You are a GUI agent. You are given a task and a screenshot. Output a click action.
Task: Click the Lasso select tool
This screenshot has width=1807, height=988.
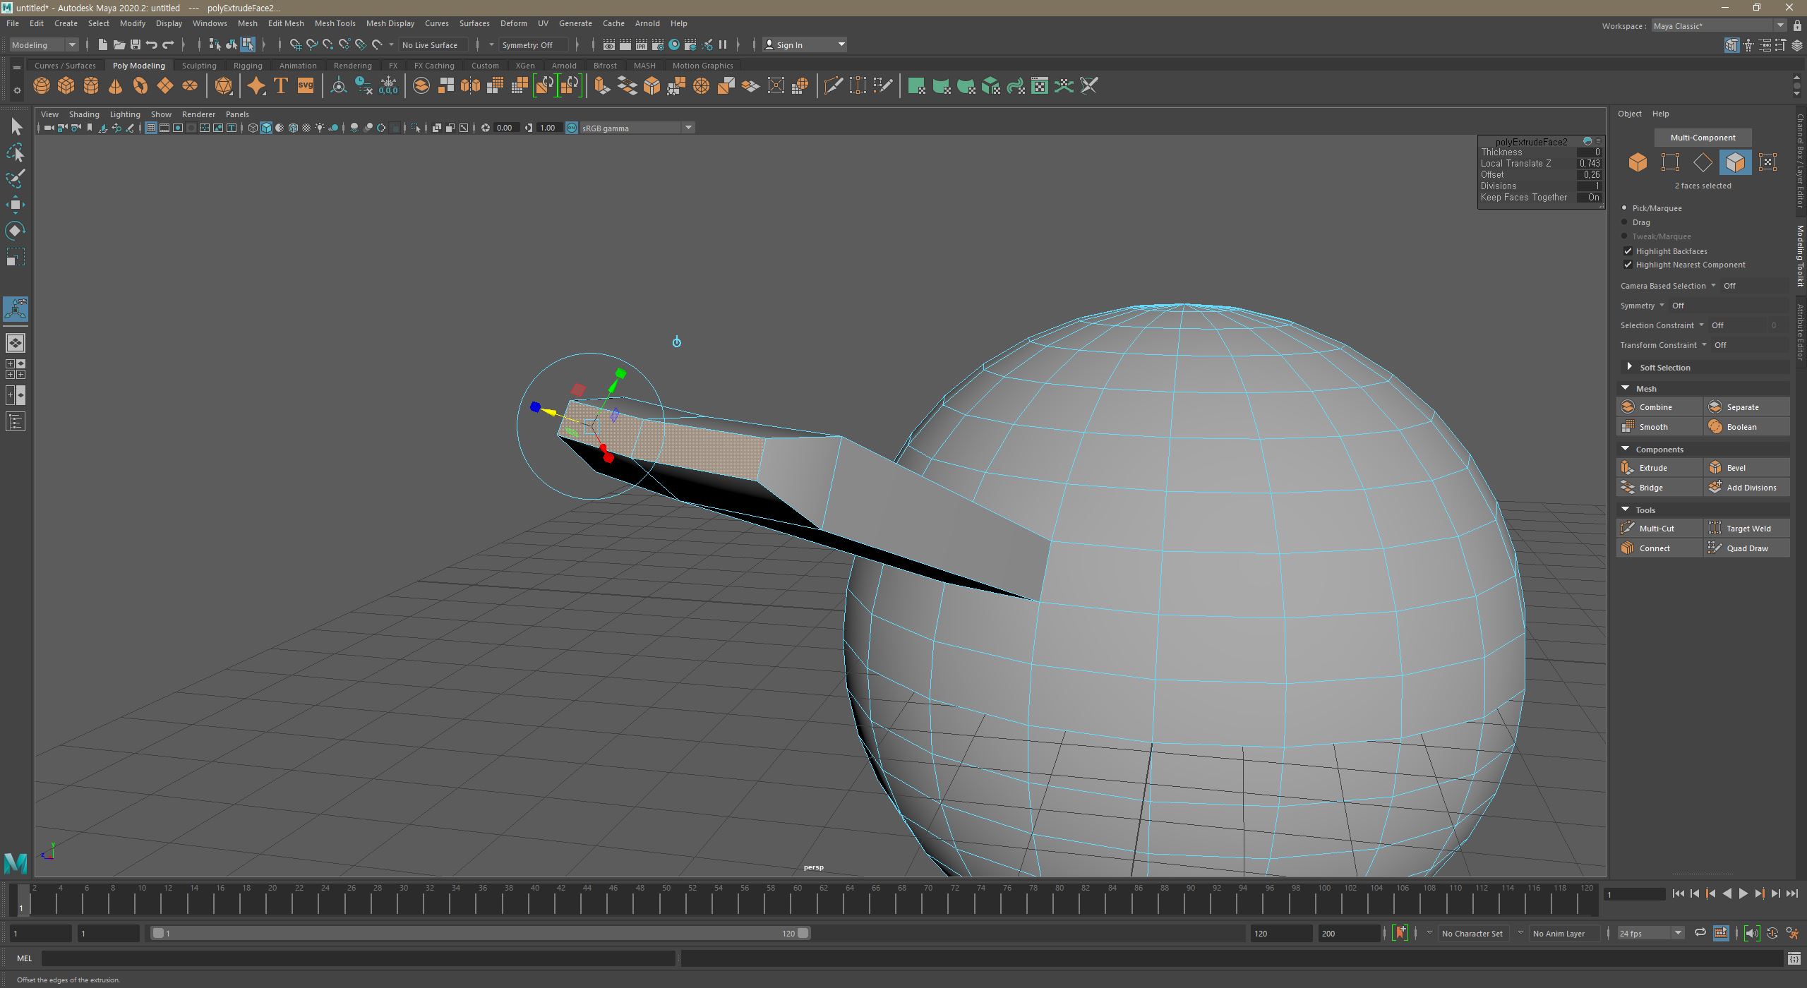pos(15,152)
